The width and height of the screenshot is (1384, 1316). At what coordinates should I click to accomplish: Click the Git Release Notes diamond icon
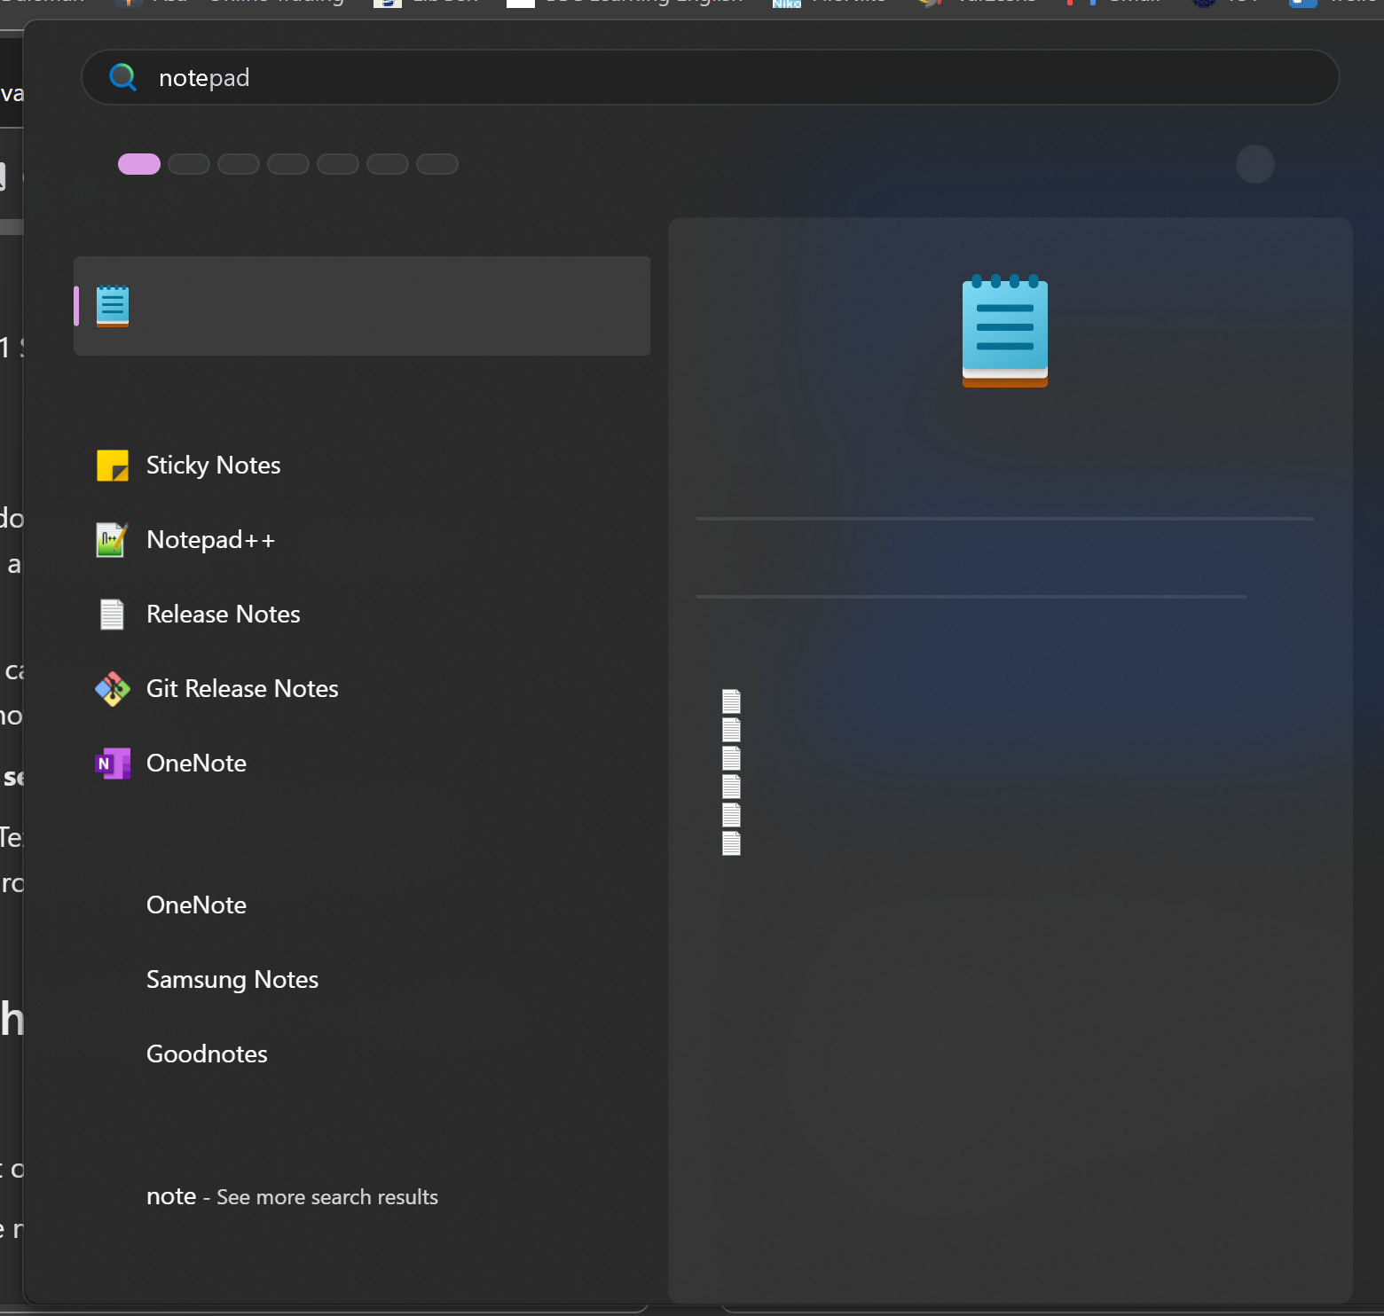[113, 689]
